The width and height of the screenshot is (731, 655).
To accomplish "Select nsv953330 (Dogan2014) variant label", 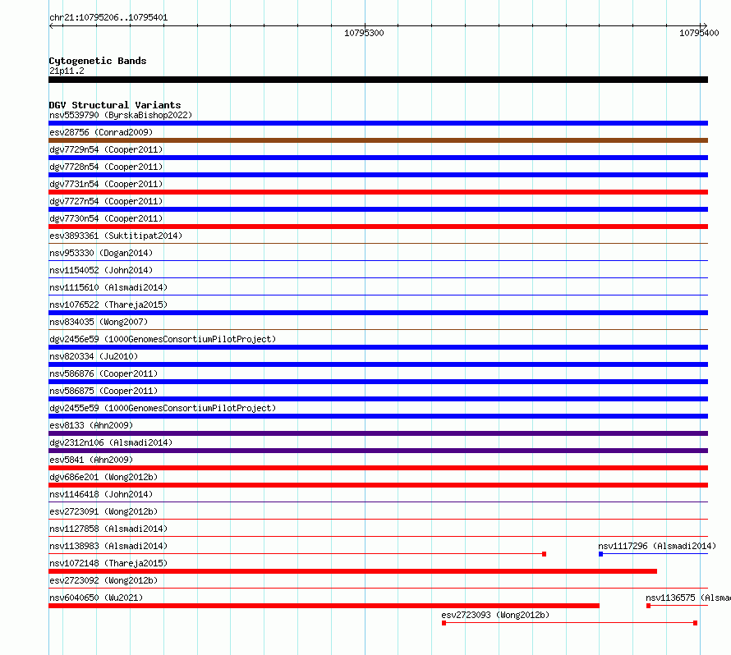I will click(101, 253).
